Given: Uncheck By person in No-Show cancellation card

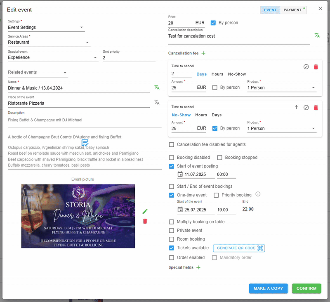Looking at the screenshot, I should pos(214,128).
